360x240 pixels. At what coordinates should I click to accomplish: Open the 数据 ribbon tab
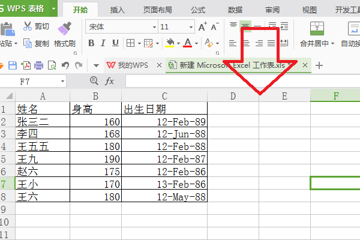[x=235, y=10]
